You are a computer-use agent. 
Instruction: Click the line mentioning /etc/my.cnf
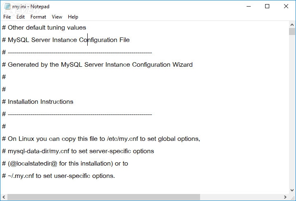pos(101,139)
